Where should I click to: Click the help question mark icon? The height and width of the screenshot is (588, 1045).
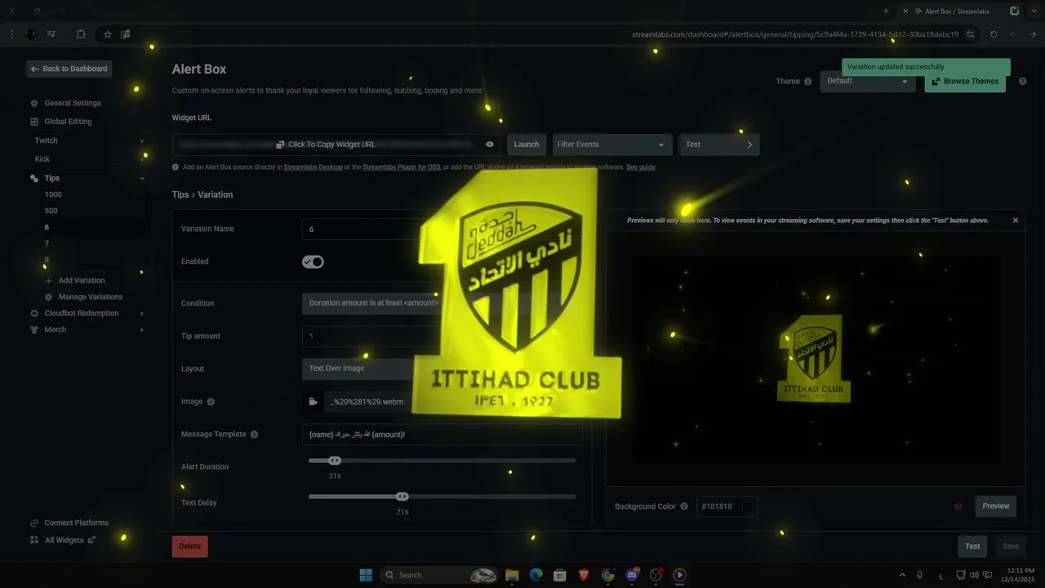[x=1023, y=82]
